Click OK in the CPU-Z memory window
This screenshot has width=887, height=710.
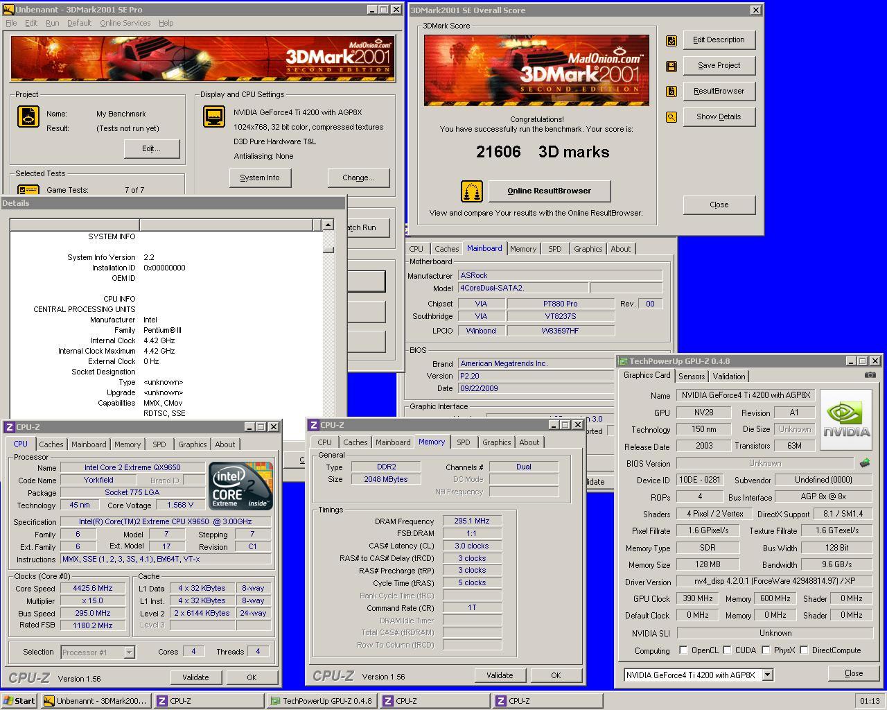point(556,675)
